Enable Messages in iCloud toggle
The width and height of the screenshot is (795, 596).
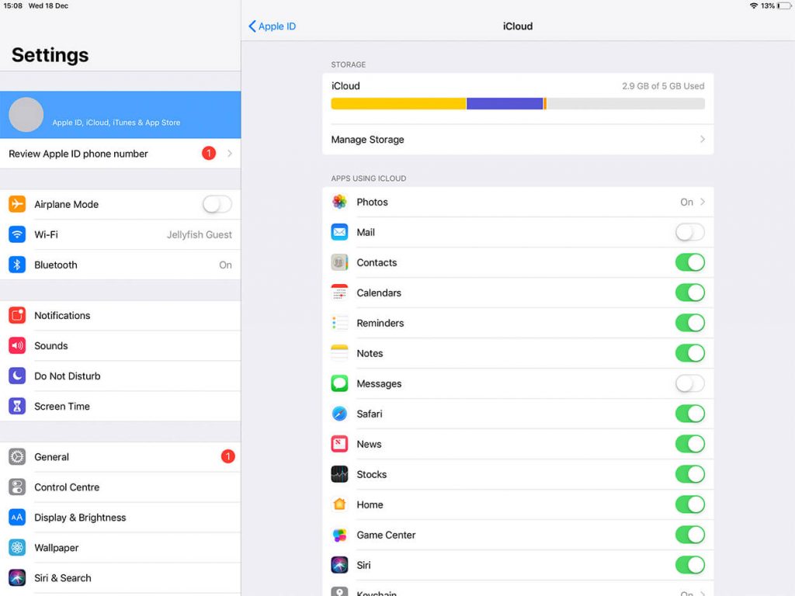click(x=690, y=383)
